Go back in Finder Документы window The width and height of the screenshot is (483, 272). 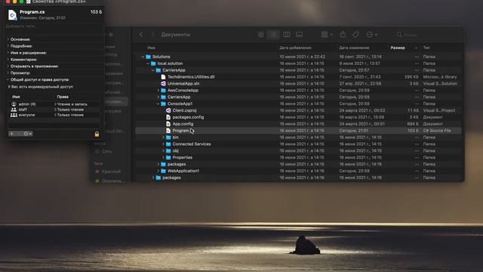point(141,35)
